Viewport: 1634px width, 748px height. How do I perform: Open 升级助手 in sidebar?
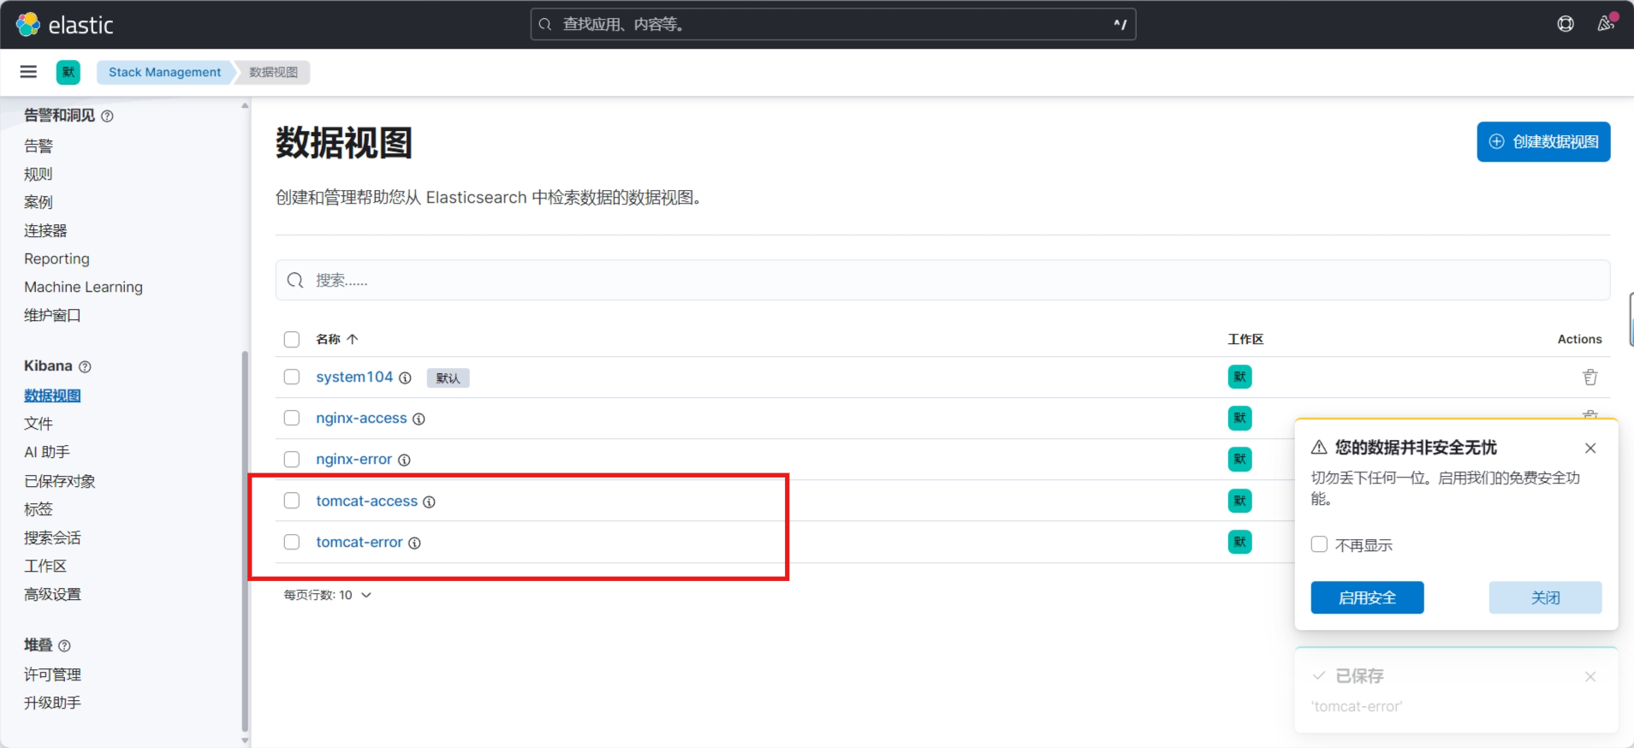(x=52, y=703)
